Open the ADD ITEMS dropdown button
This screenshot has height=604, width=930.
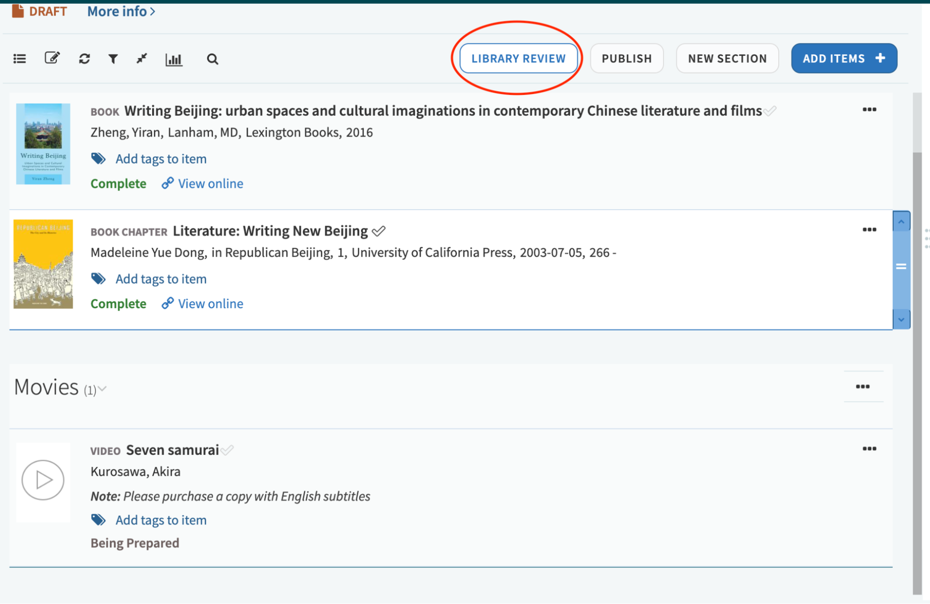(843, 58)
